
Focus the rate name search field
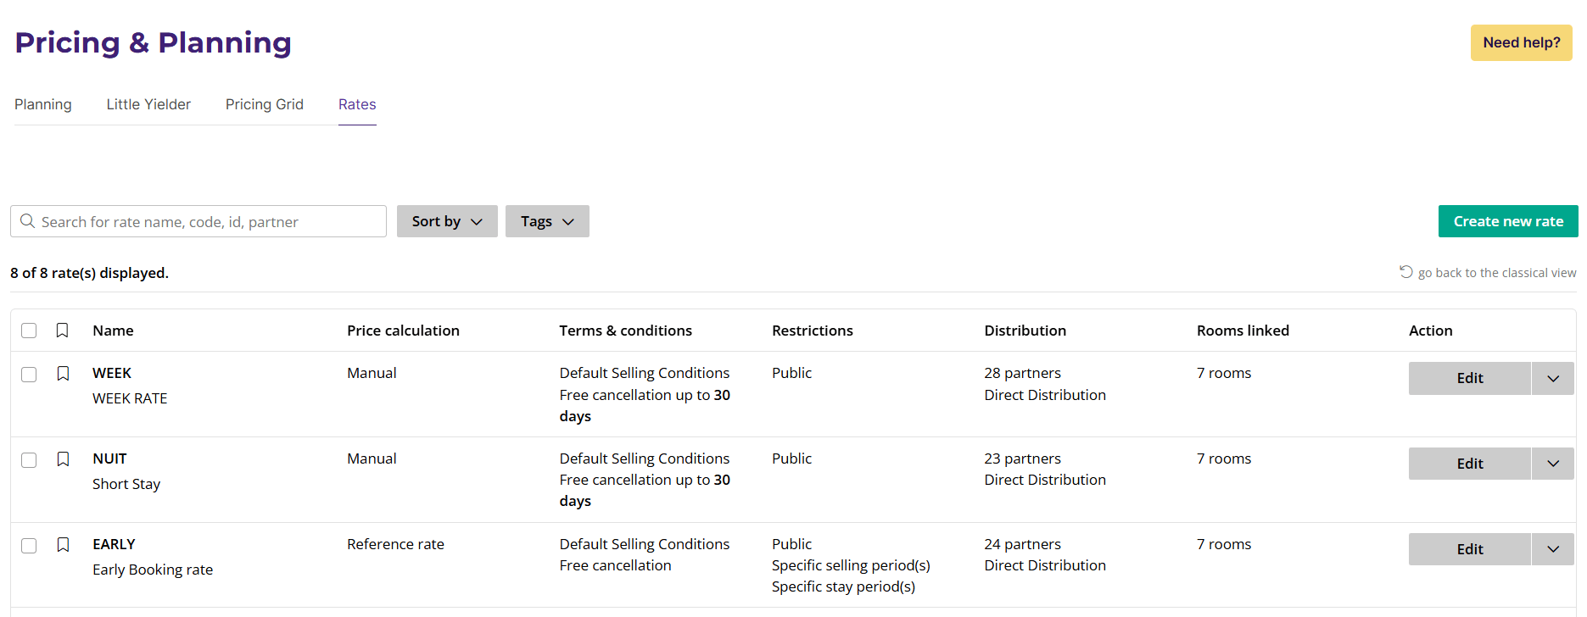208,222
